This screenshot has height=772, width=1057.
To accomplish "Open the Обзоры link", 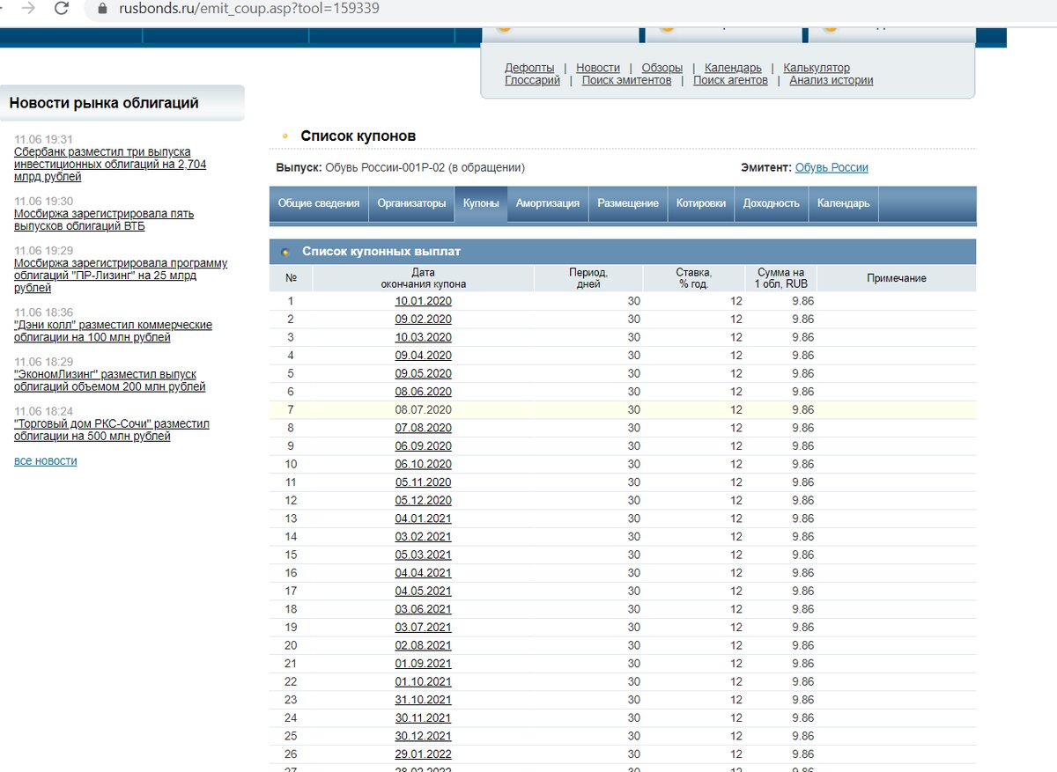I will pyautogui.click(x=662, y=68).
